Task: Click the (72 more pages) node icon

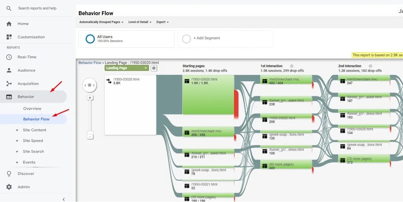Action: pos(342,160)
